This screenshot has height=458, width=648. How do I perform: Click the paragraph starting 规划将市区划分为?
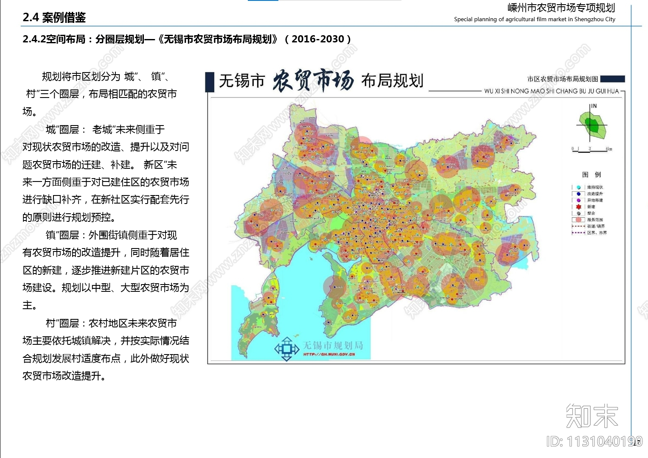point(100,94)
